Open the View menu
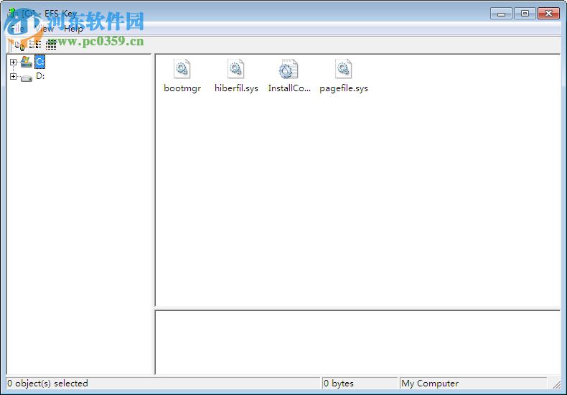Viewport: 567px width, 395px height. 44,29
